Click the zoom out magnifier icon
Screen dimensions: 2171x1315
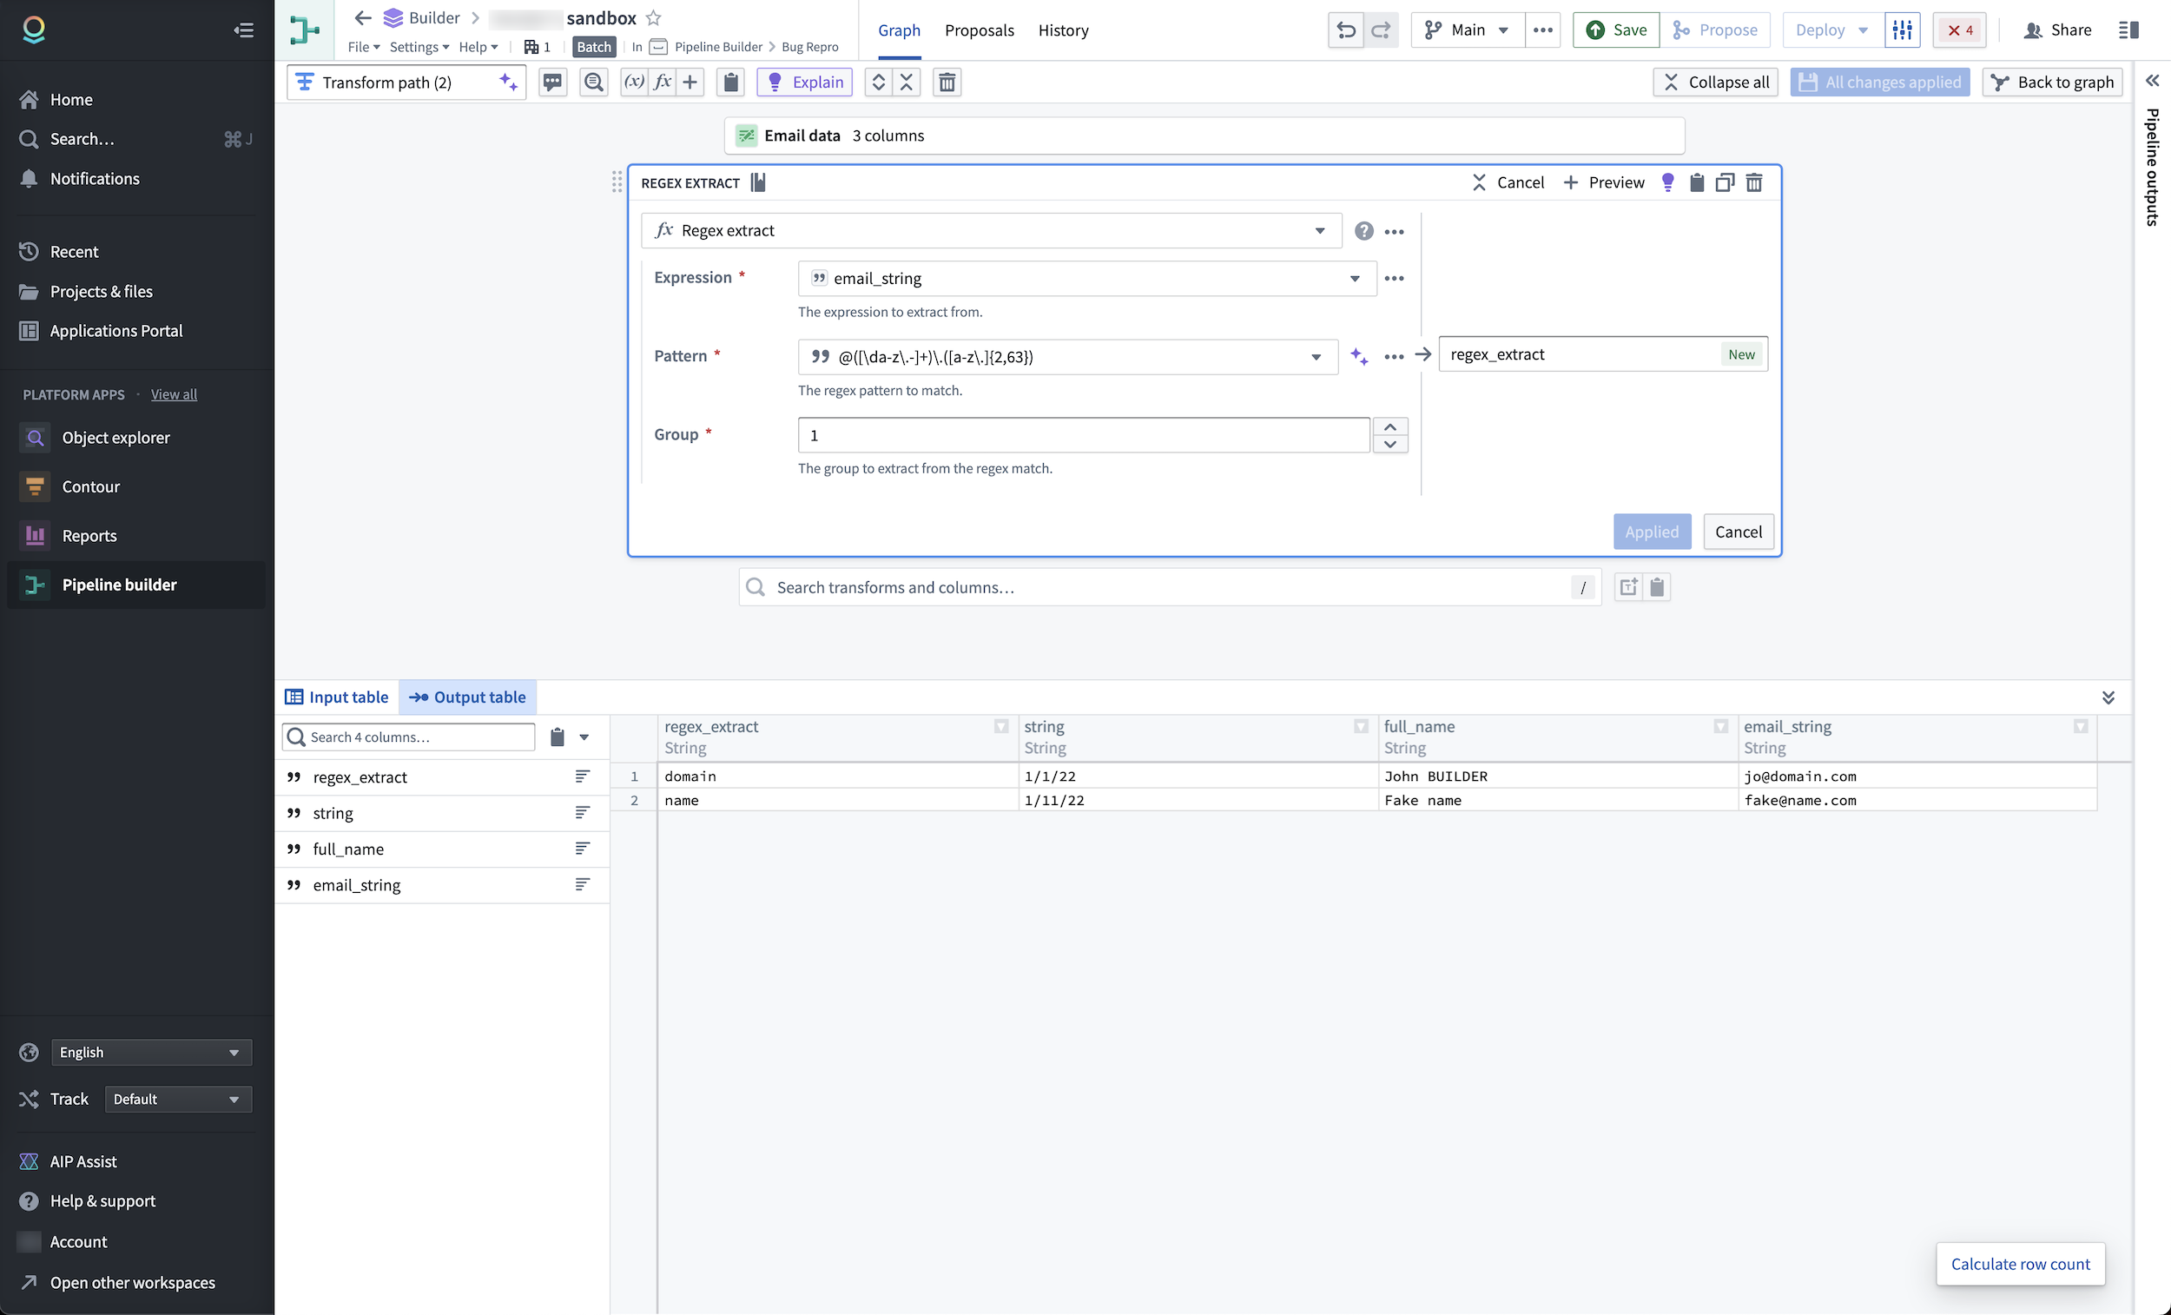click(x=594, y=82)
